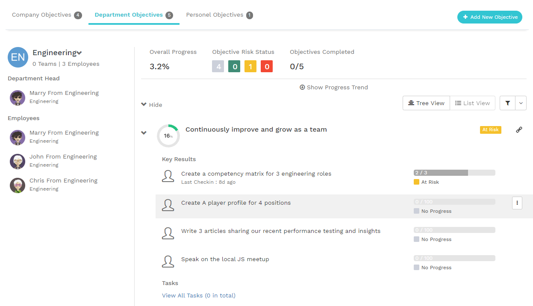This screenshot has height=306, width=533.
Task: Click the owner icon for Speak on local JS meetup
Action: (168, 262)
